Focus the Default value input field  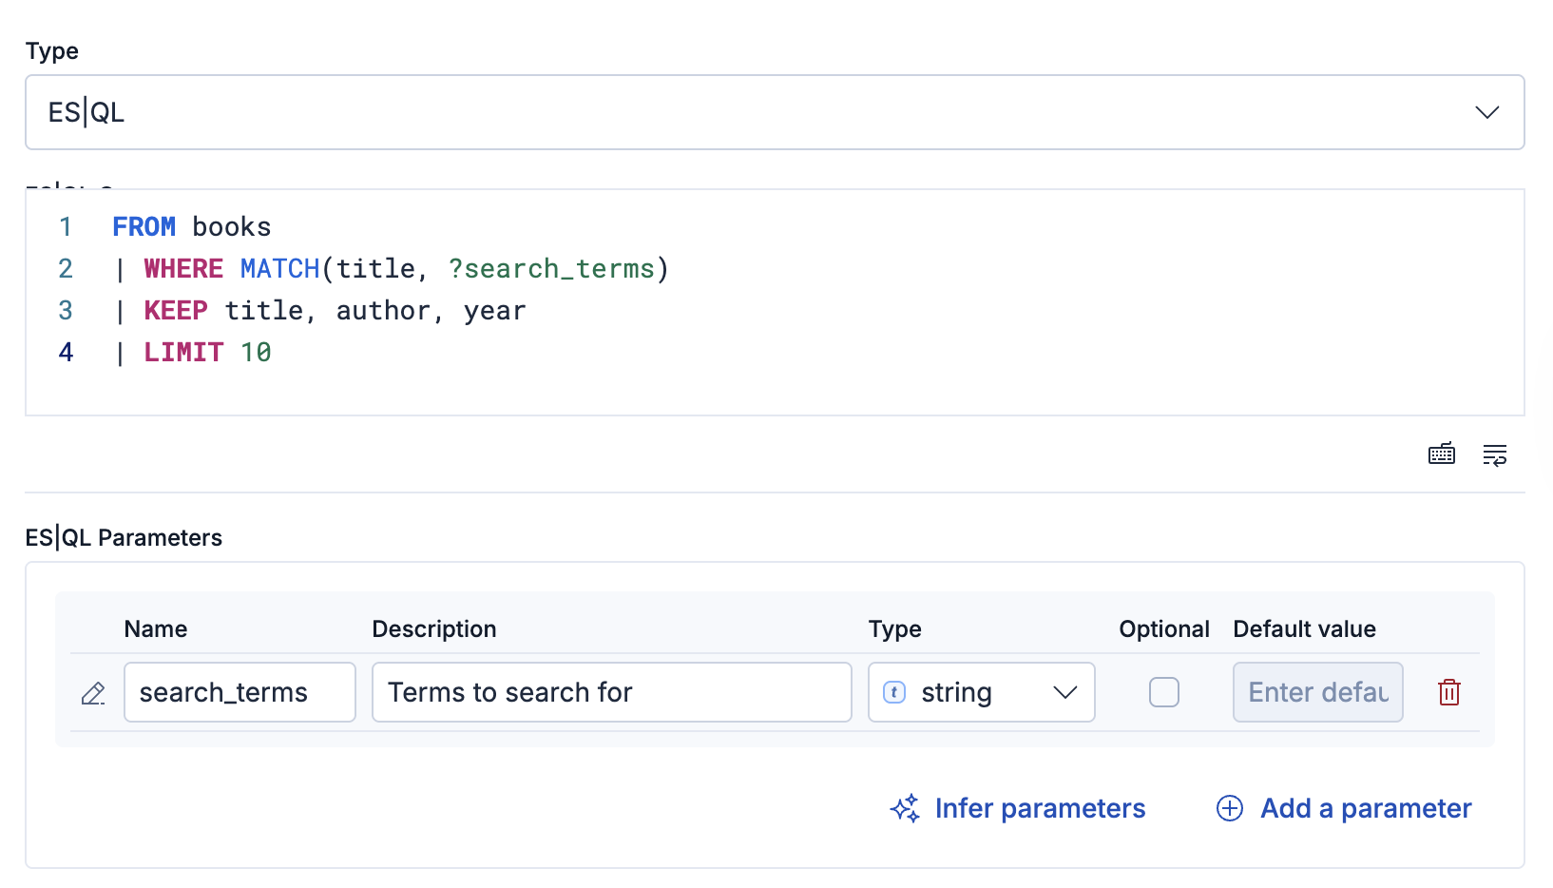(x=1317, y=692)
